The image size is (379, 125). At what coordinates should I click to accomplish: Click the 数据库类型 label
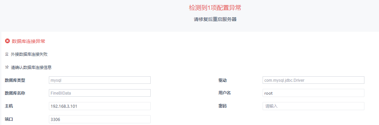click(15, 80)
